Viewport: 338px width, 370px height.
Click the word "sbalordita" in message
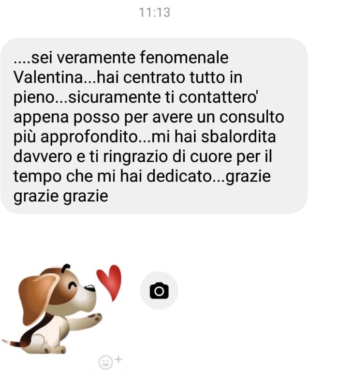tap(238, 137)
